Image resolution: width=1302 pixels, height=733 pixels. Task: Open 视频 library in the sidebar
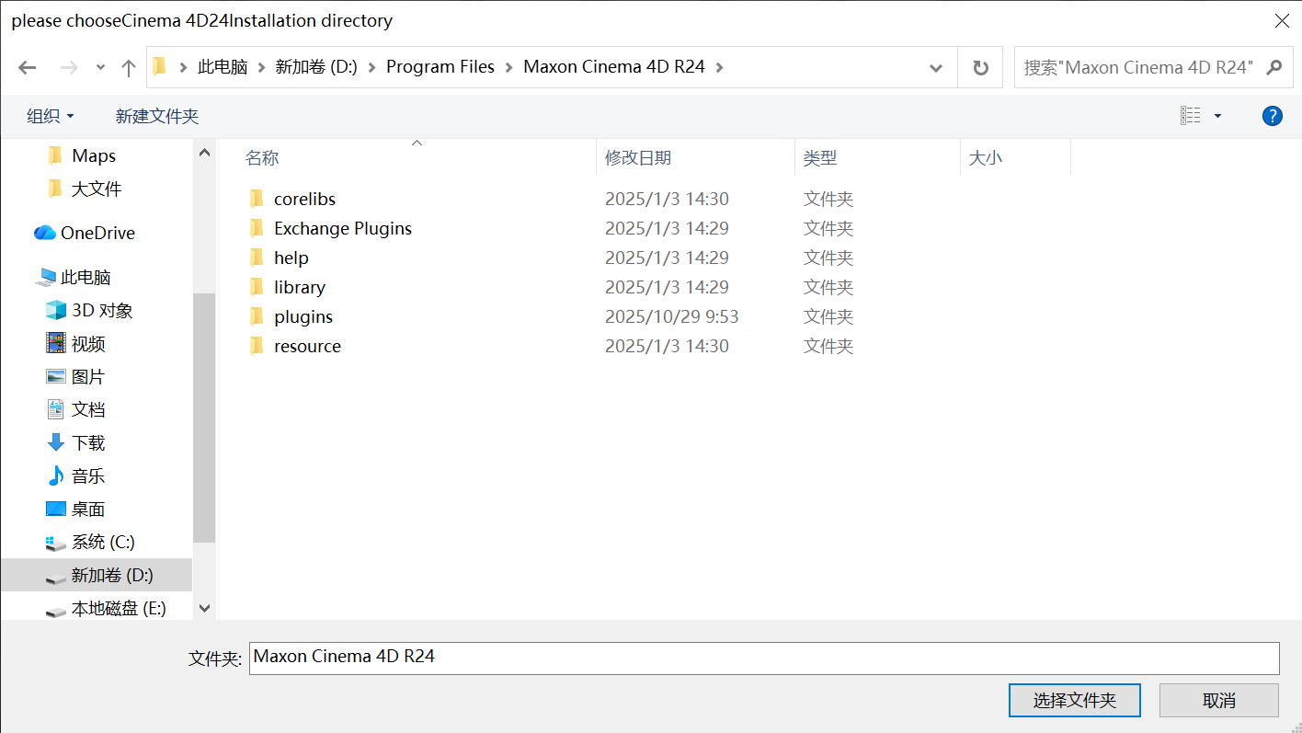click(88, 344)
